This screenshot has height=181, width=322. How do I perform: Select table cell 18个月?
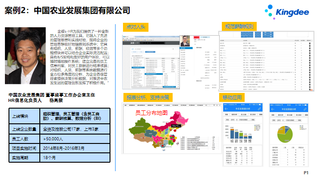pos(75,158)
